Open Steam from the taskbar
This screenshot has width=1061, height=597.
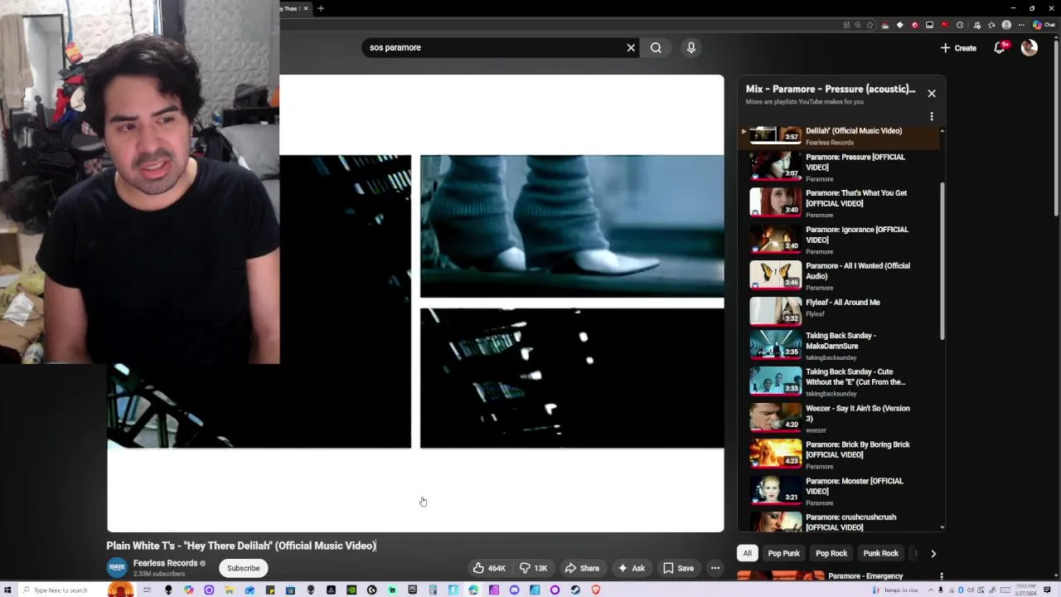coord(575,590)
